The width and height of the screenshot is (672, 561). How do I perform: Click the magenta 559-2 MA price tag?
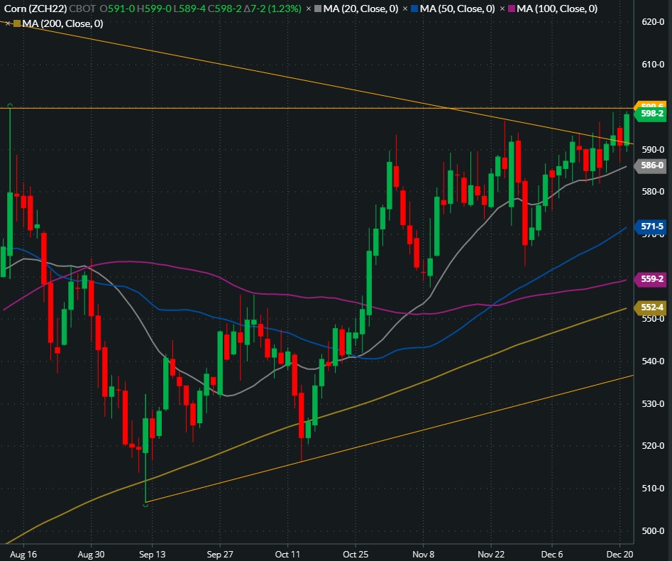(651, 279)
